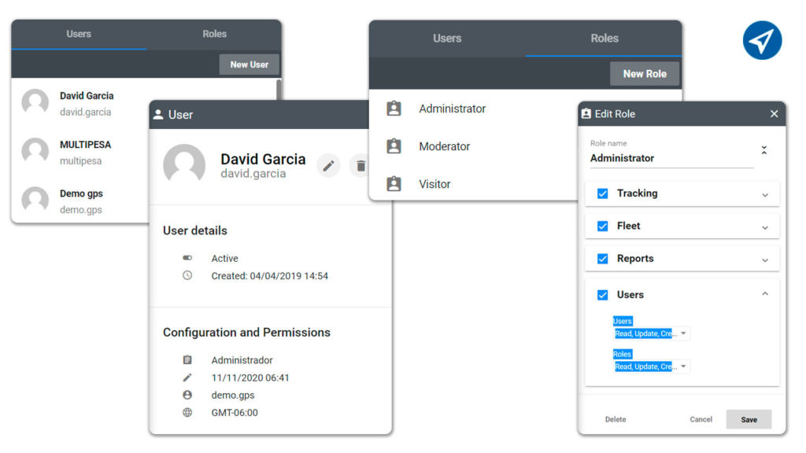
Task: Select Demo gps in users list
Action: pyautogui.click(x=81, y=201)
